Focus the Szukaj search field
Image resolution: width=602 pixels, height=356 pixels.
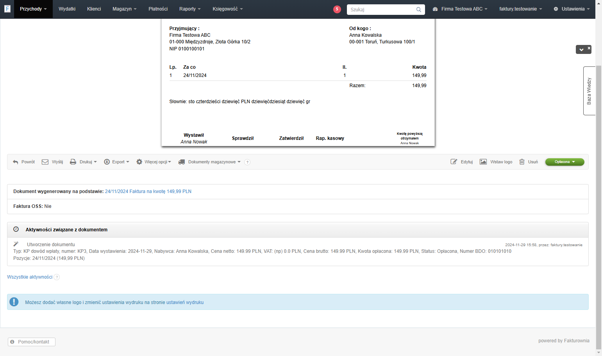pos(381,9)
